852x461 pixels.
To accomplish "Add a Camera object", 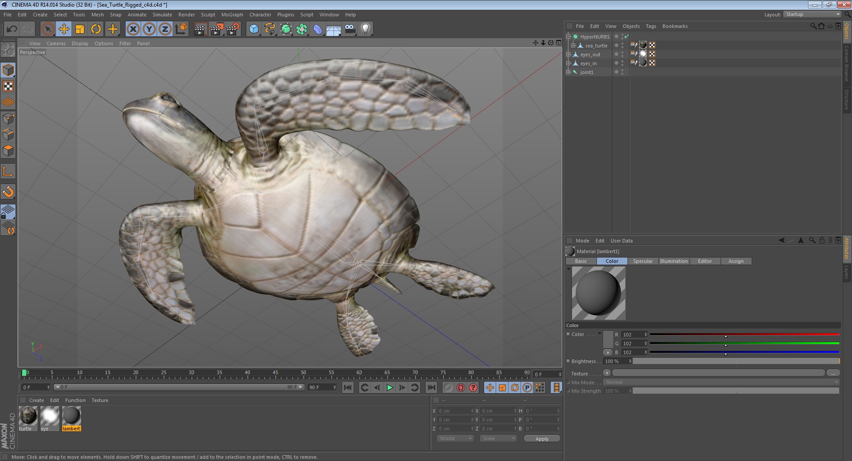I will [350, 29].
